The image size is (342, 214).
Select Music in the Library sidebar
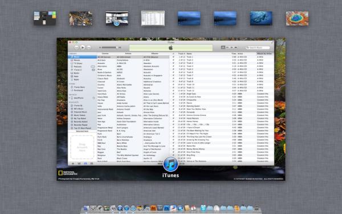click(x=83, y=56)
